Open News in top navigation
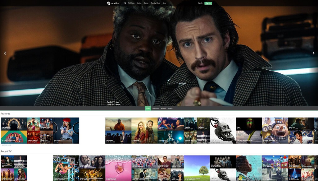The width and height of the screenshot is (318, 181). 164,3
